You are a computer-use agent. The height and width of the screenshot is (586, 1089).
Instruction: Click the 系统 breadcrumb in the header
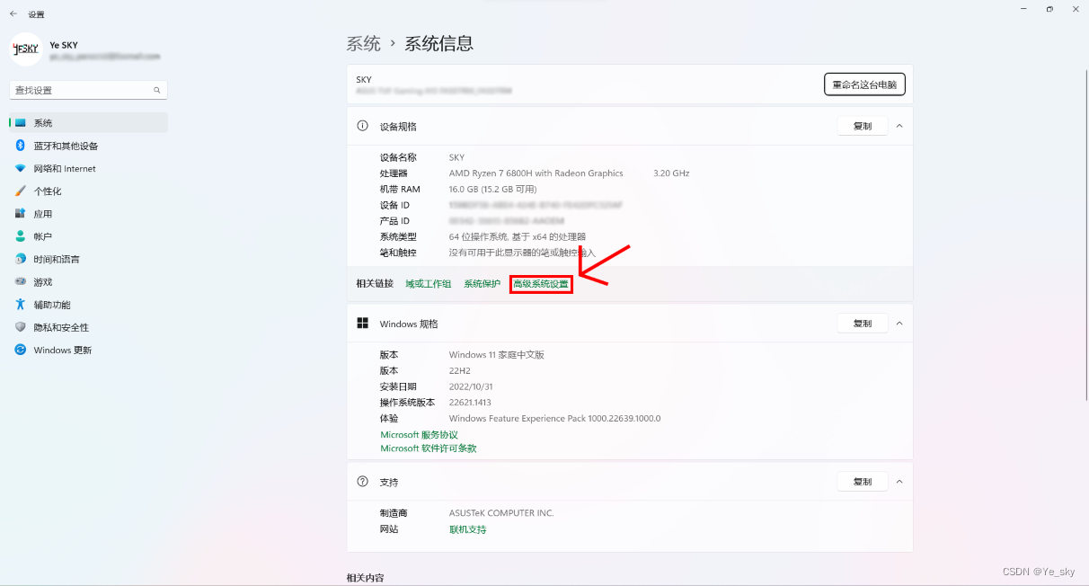(x=364, y=44)
